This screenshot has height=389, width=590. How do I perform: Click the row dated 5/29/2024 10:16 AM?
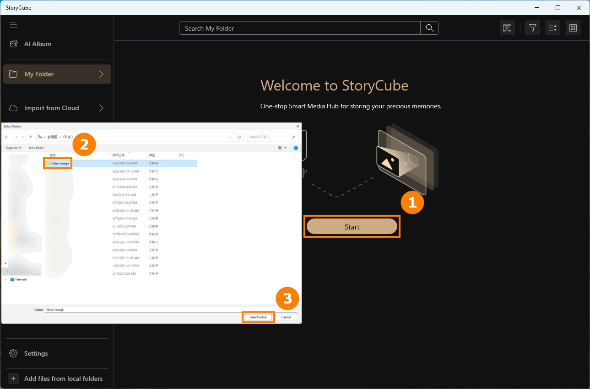tap(121, 171)
